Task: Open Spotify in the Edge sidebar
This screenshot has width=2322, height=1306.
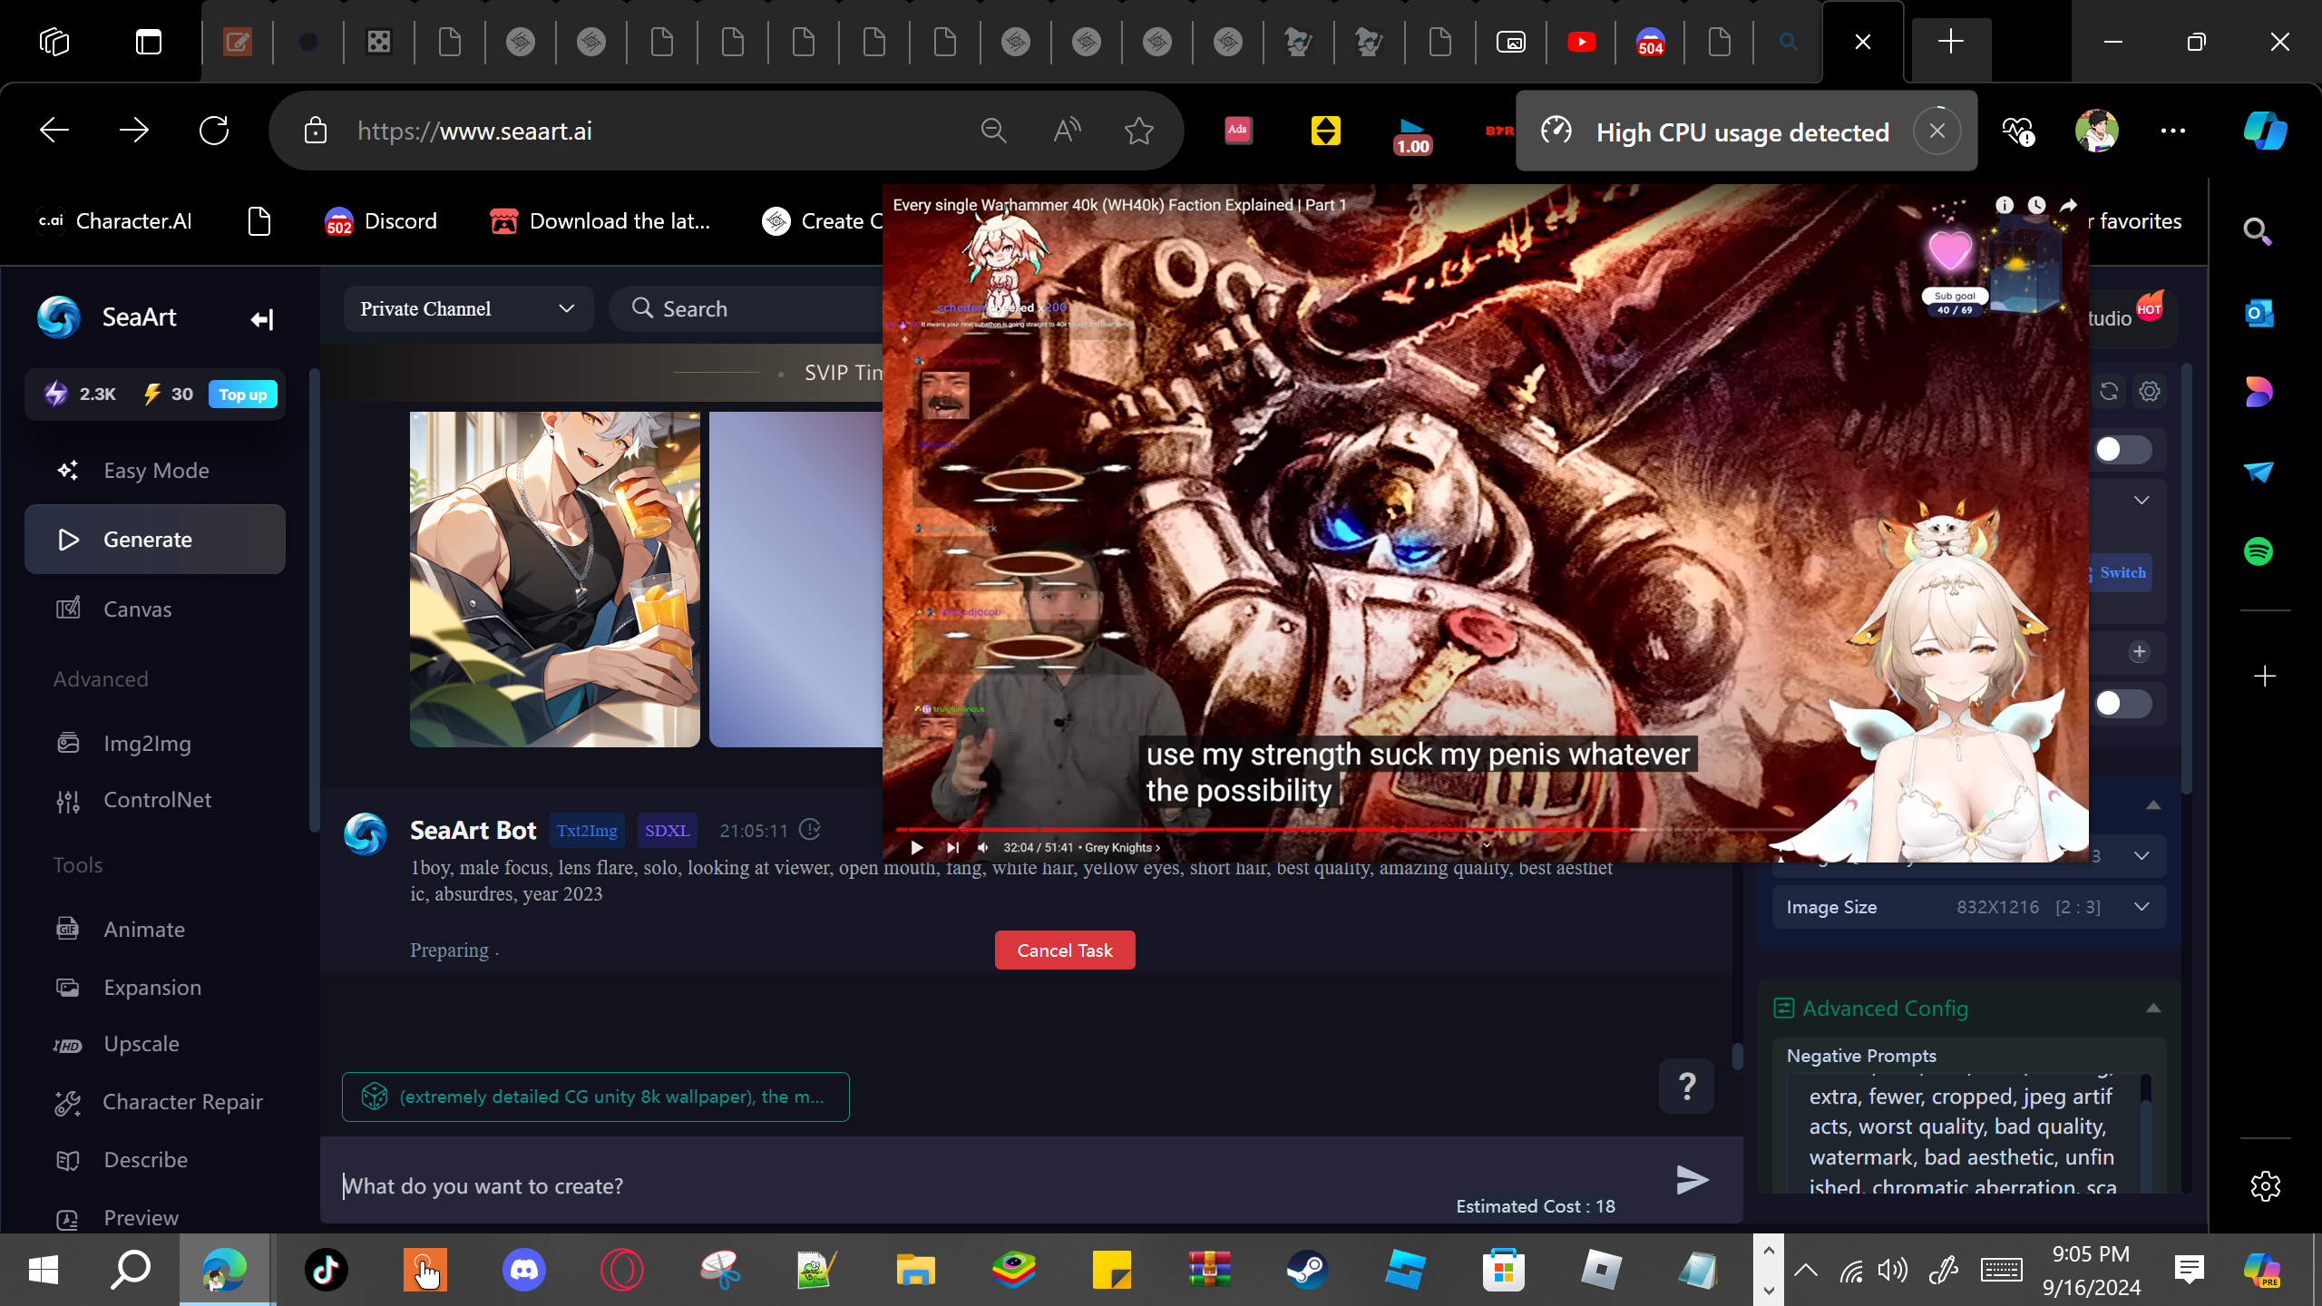Action: click(2259, 551)
